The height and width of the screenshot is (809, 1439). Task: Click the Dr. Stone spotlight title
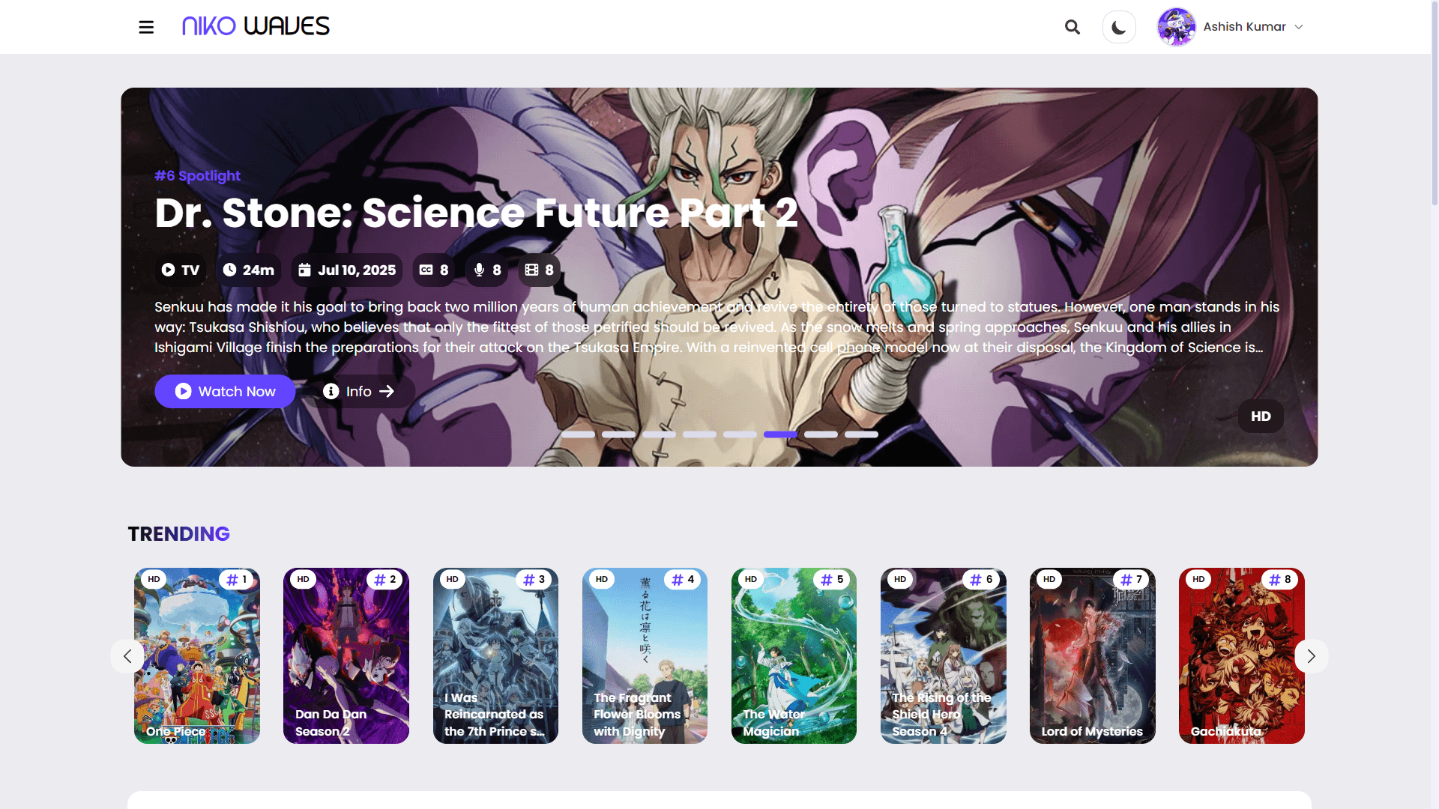tap(476, 213)
